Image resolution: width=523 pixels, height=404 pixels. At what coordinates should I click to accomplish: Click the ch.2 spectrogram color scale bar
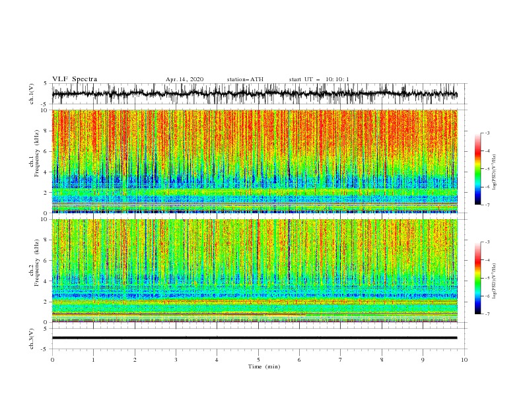pyautogui.click(x=477, y=278)
